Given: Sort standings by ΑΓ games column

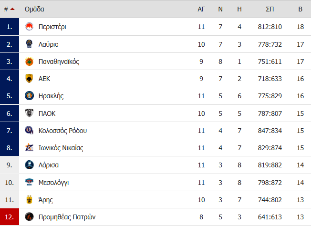Looking at the screenshot, I should point(201,9).
